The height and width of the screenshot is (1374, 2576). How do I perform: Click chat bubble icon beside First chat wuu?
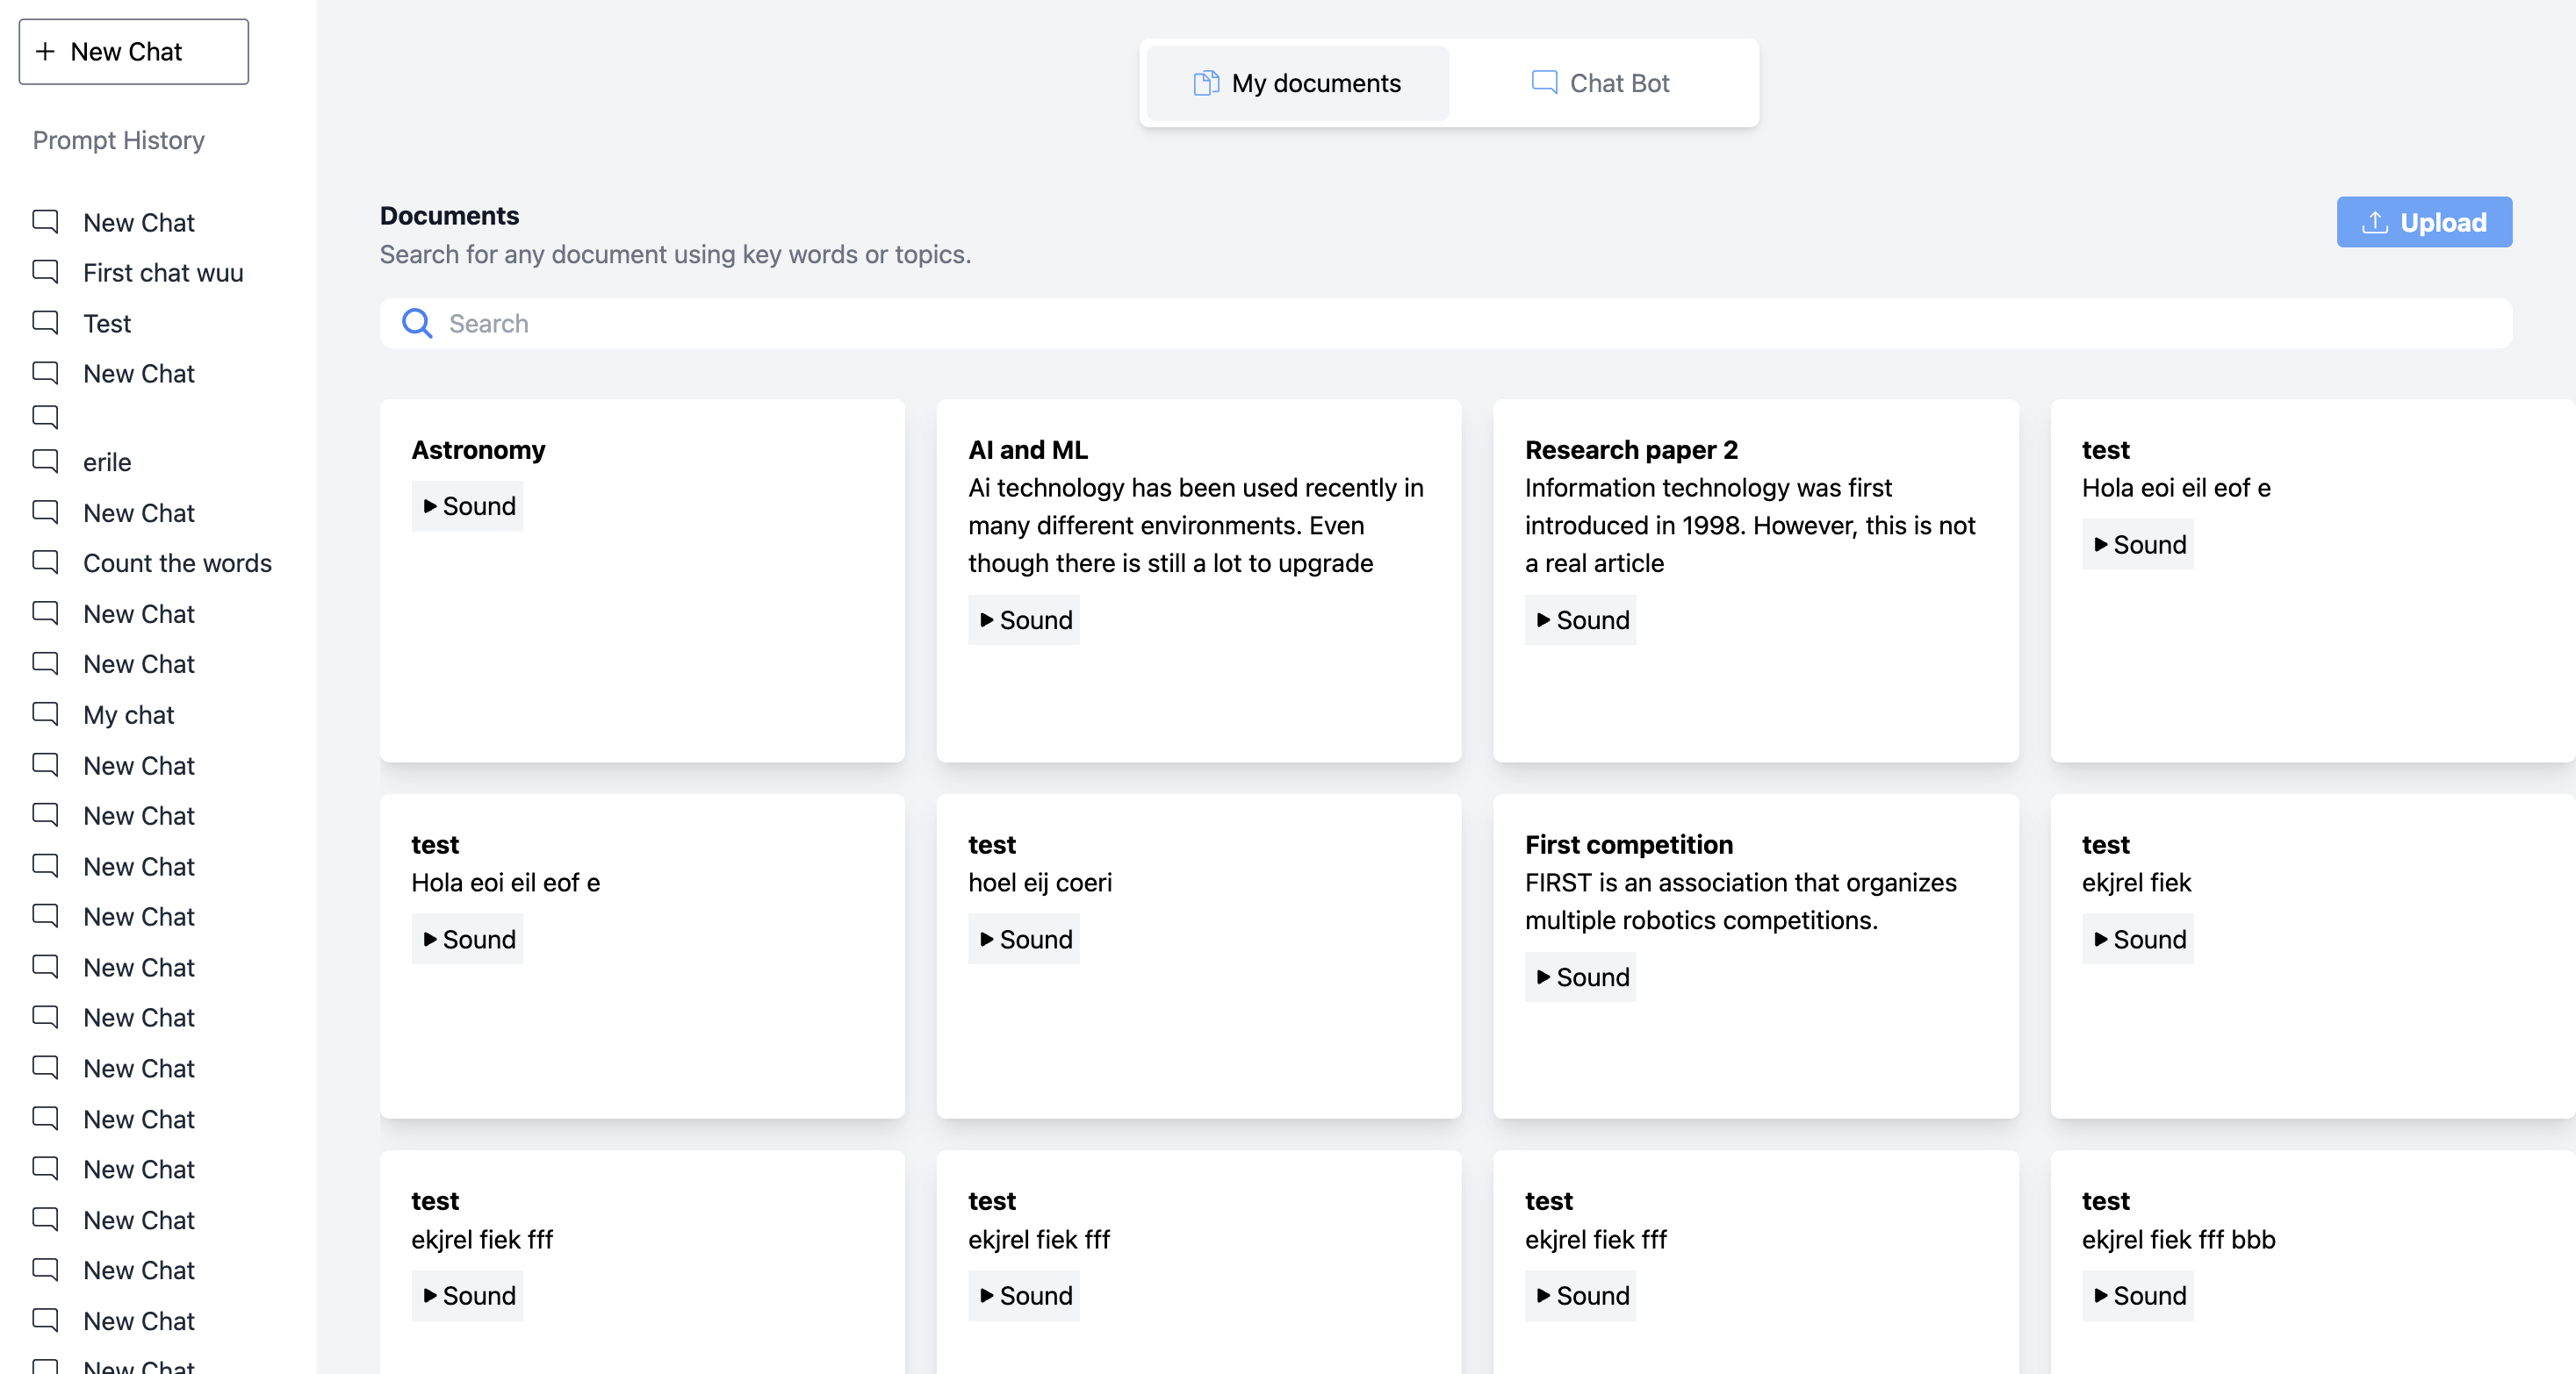point(45,271)
